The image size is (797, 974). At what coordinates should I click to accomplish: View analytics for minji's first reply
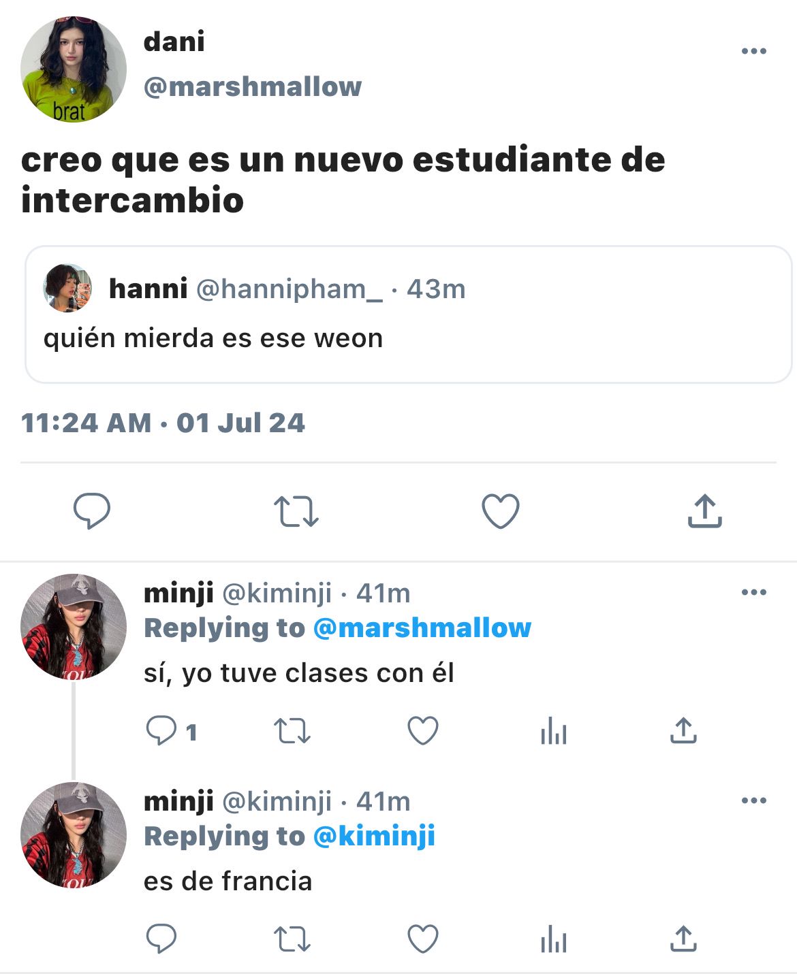point(554,732)
